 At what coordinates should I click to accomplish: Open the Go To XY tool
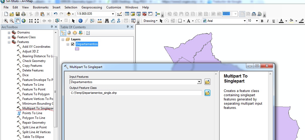click(119, 21)
